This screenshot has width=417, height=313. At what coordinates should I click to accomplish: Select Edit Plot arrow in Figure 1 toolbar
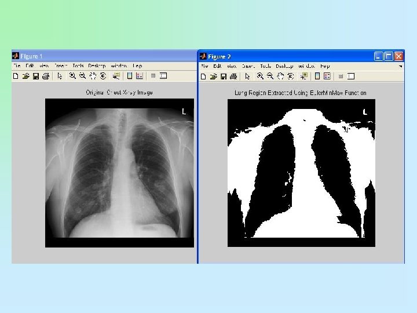coord(60,76)
